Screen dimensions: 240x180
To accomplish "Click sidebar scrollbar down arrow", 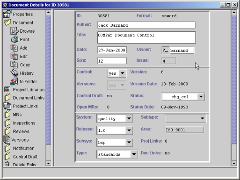I will click(48, 163).
